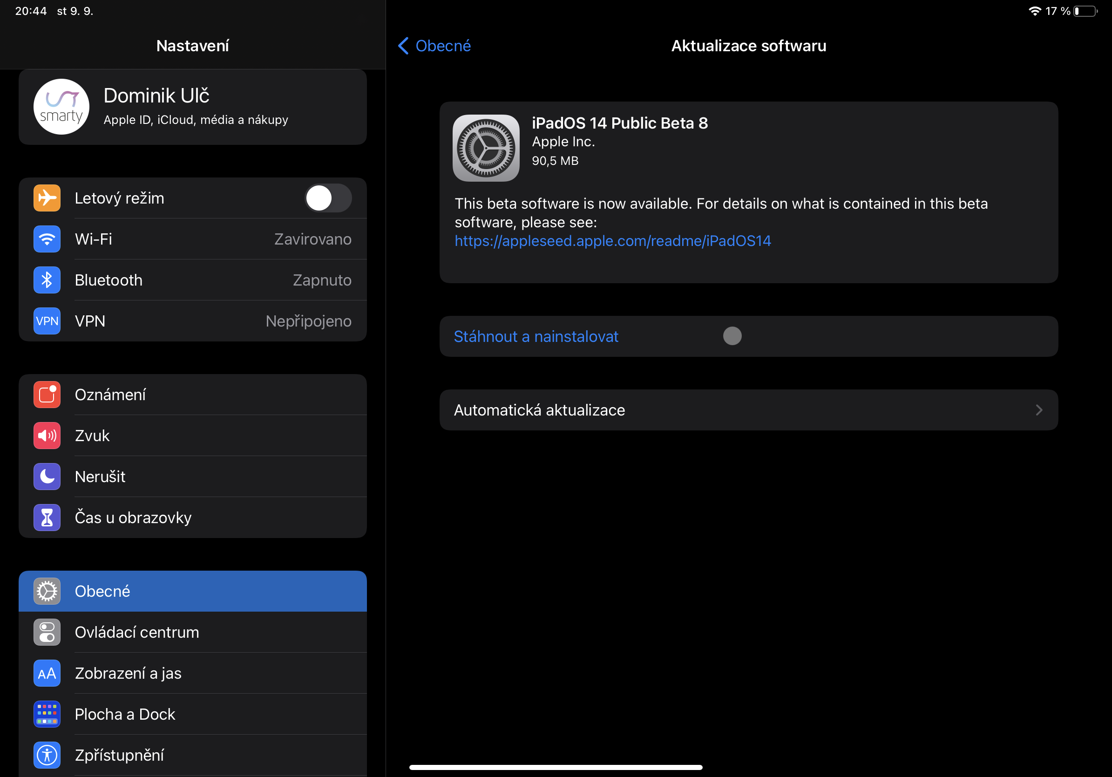Open the appleseed.apple.com readme link
Image resolution: width=1112 pixels, height=777 pixels.
(x=613, y=241)
